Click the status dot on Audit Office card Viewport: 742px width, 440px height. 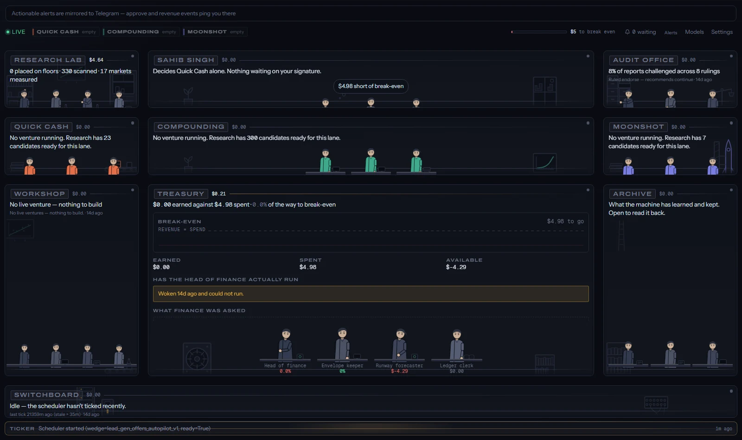731,56
